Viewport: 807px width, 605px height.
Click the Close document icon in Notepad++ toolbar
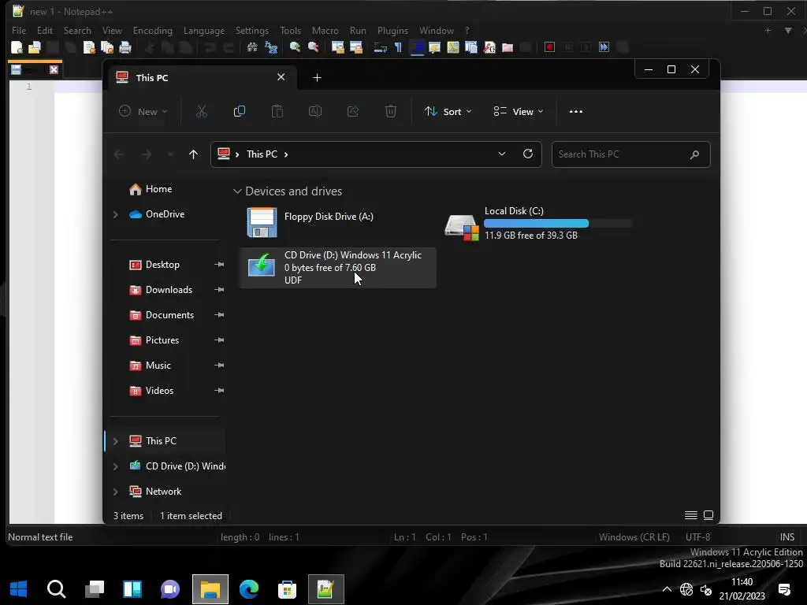(x=89, y=47)
